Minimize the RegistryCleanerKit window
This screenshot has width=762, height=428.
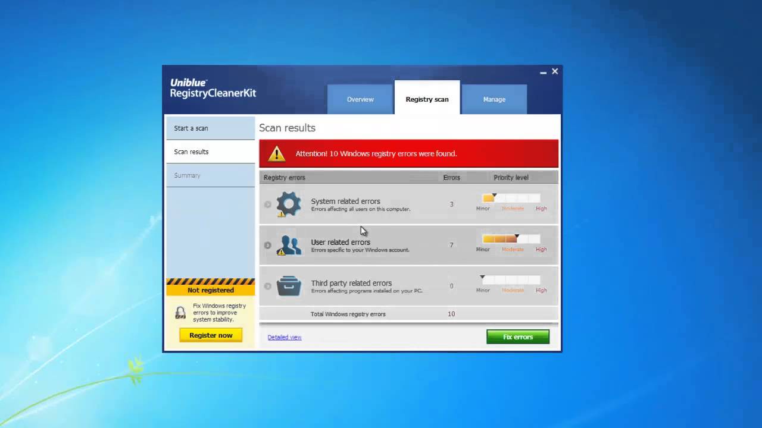543,73
